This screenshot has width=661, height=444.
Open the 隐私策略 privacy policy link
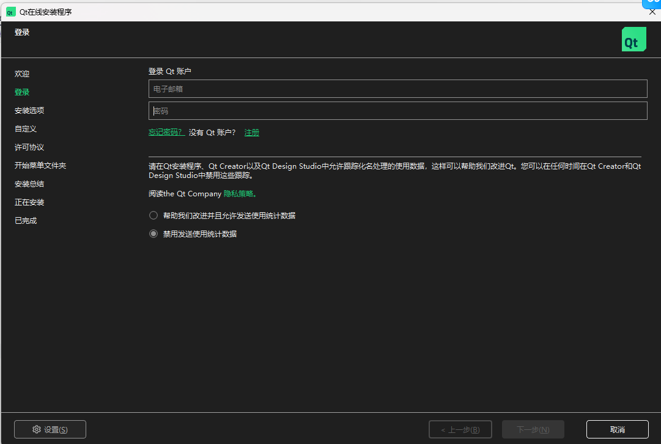[x=240, y=193]
